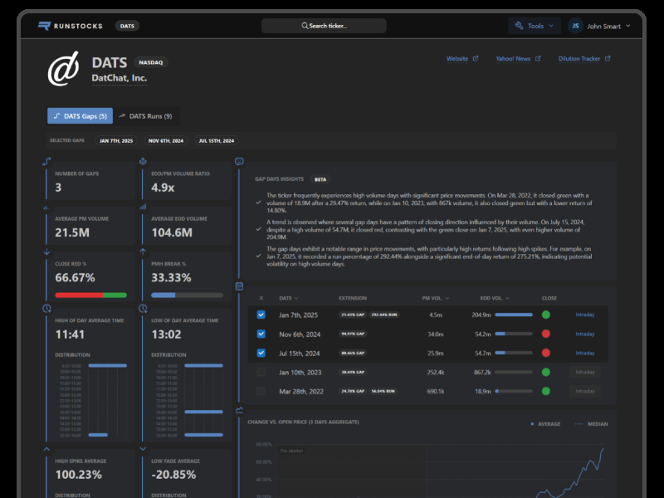Click the Average PM Volume bar icon
Viewport: 664px width, 498px height.
pos(46,207)
